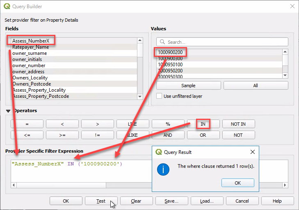Screen dimensions: 299x210
Task: Select the Assess_NumberX field
Action: (x=74, y=41)
